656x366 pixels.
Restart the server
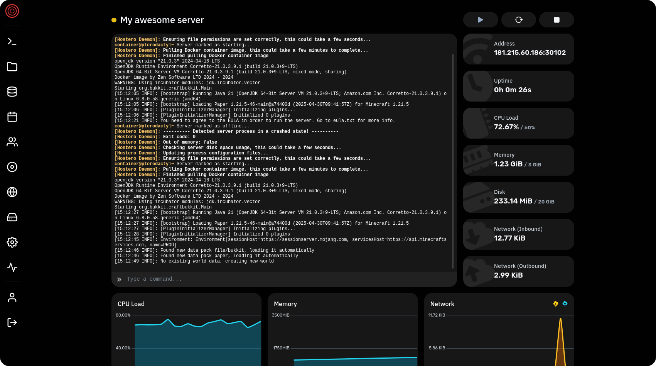(518, 20)
